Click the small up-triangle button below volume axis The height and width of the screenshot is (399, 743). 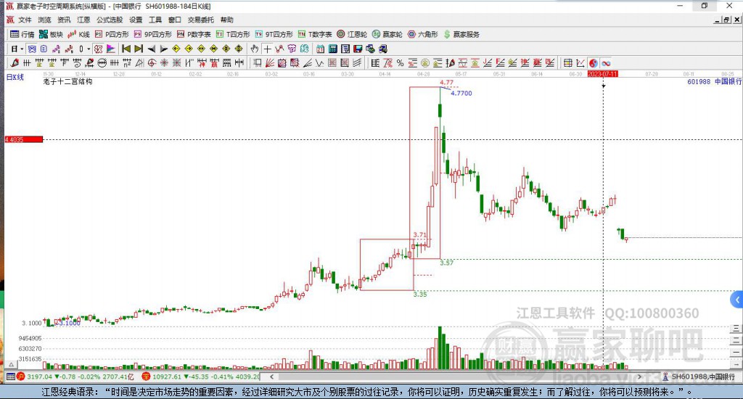[x=12, y=364]
